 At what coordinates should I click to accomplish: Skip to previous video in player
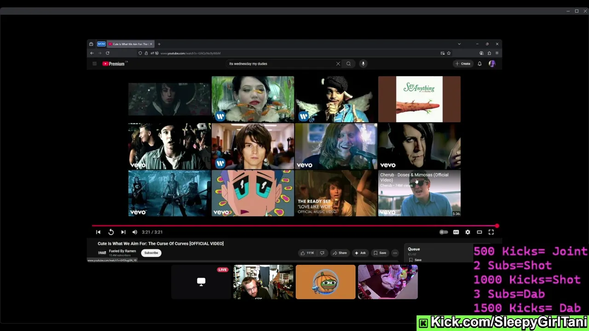click(x=98, y=232)
